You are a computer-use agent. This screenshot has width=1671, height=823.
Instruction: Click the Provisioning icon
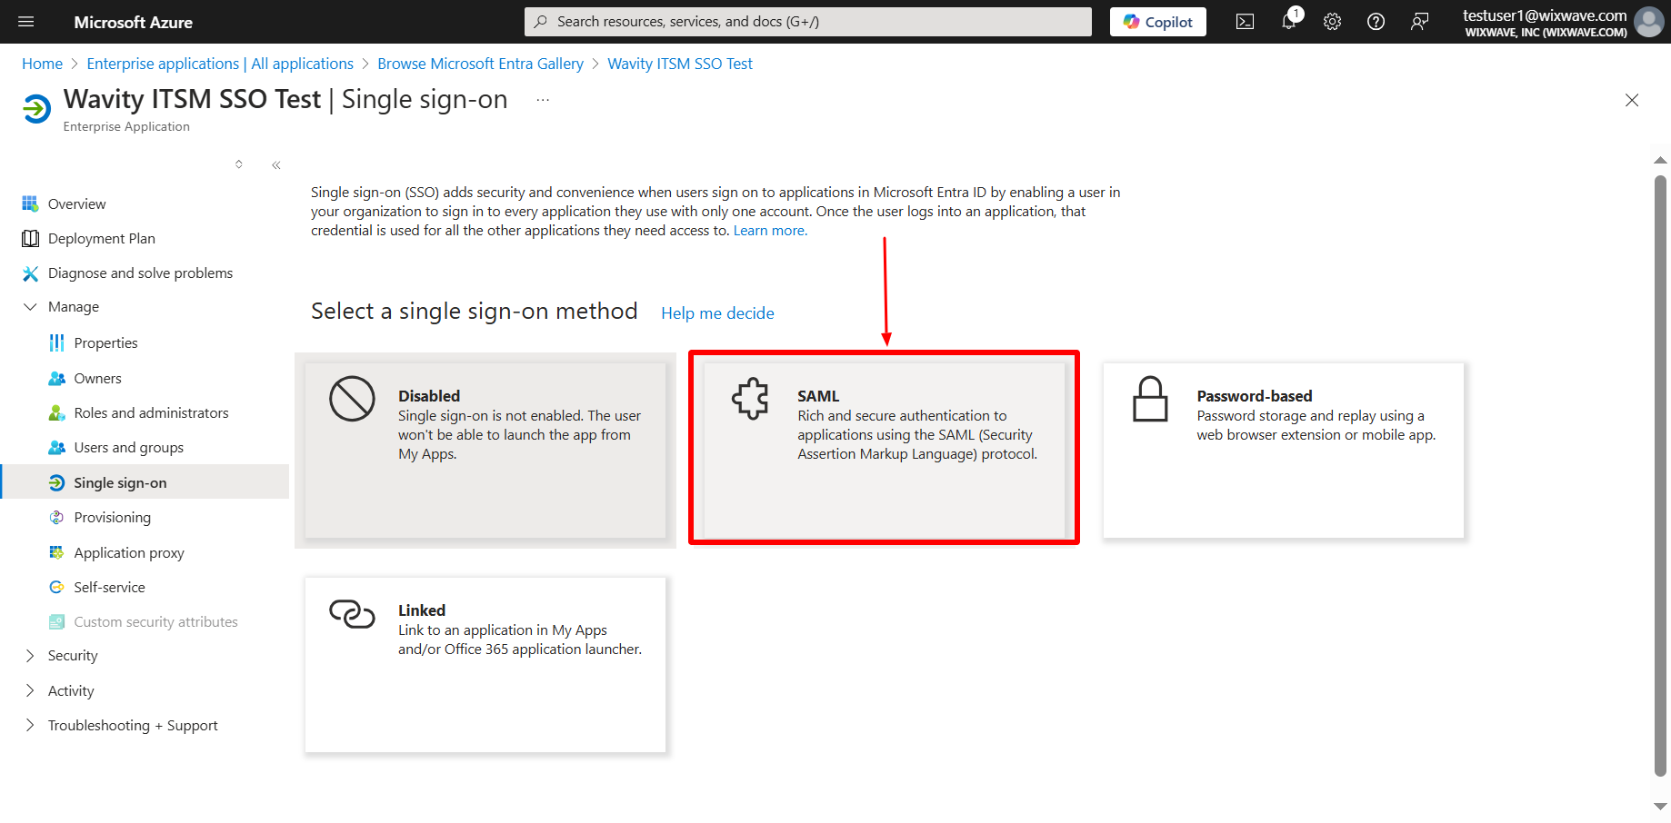coord(56,517)
